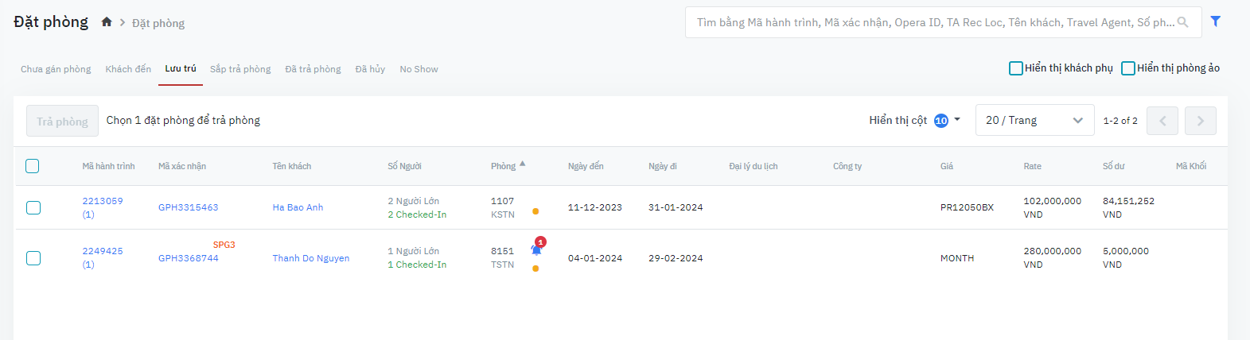Open the 20 / Trang page-size dropdown

(1034, 121)
